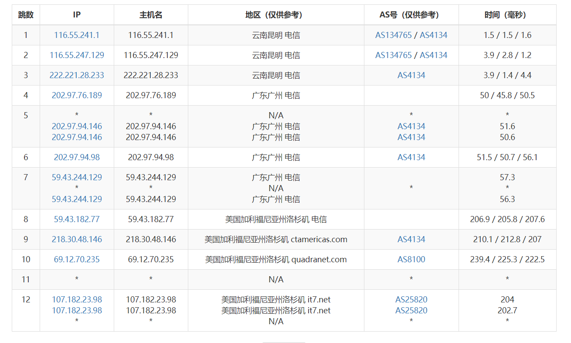Image resolution: width=571 pixels, height=343 pixels.
Task: Select time cell 239.4 / 225.3 / 222.5
Action: point(507,260)
